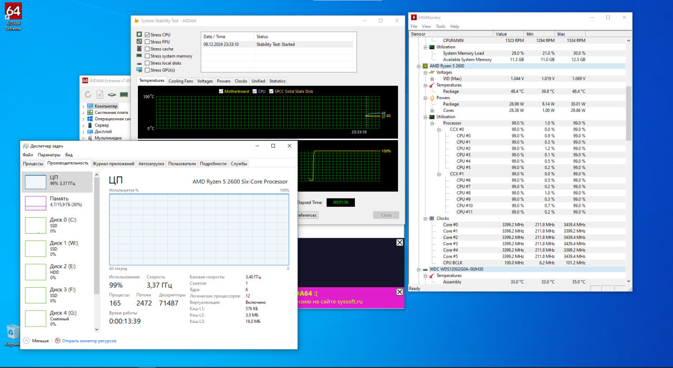Click the Close button in Stability Test
The width and height of the screenshot is (673, 368).
pyautogui.click(x=386, y=215)
